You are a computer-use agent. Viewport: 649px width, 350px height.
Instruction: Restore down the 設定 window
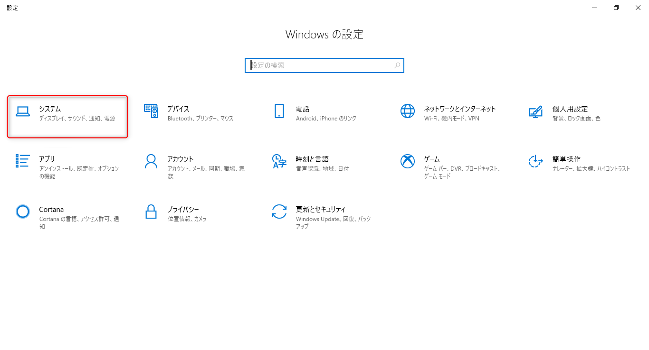pyautogui.click(x=616, y=8)
